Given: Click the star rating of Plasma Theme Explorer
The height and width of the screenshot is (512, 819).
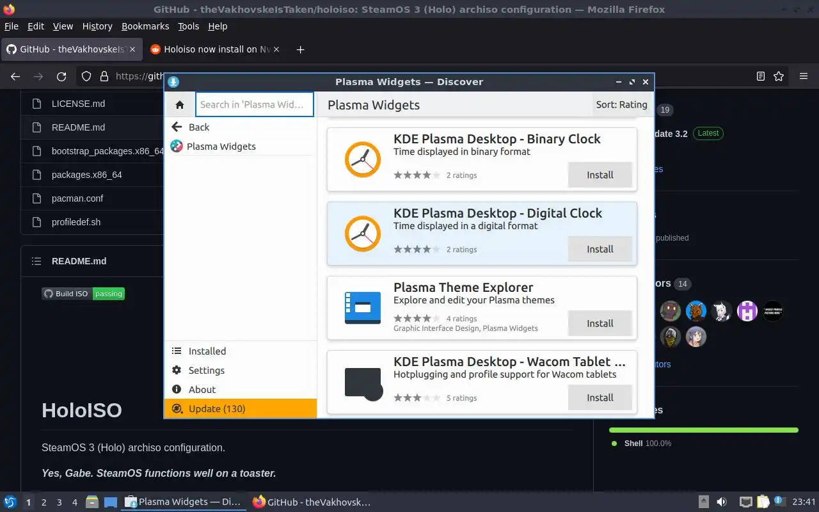Looking at the screenshot, I should [417, 318].
